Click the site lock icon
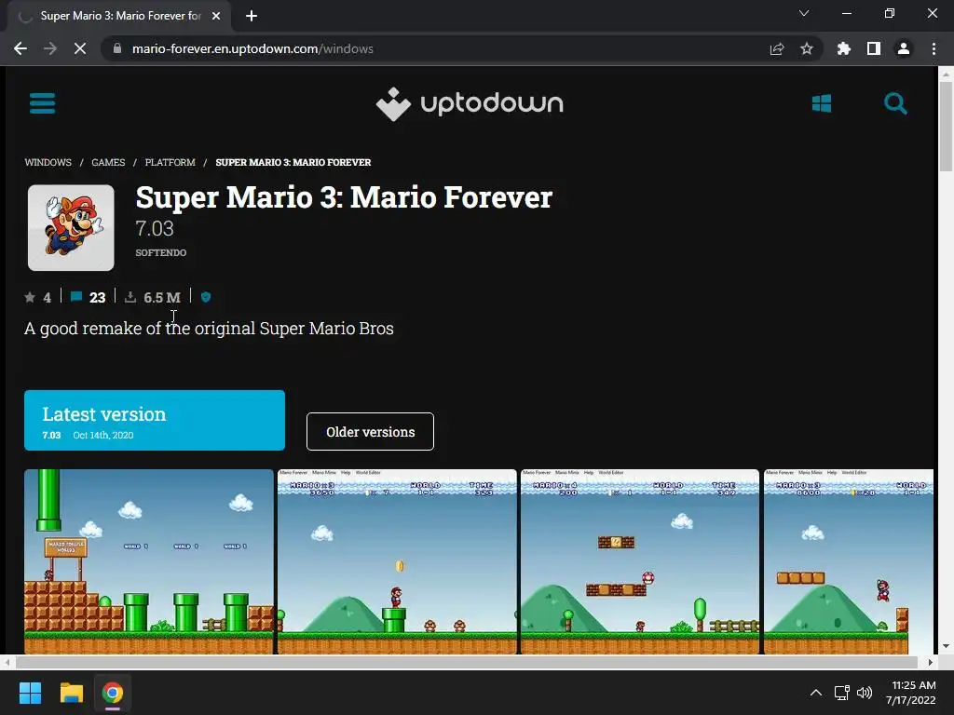 117,48
